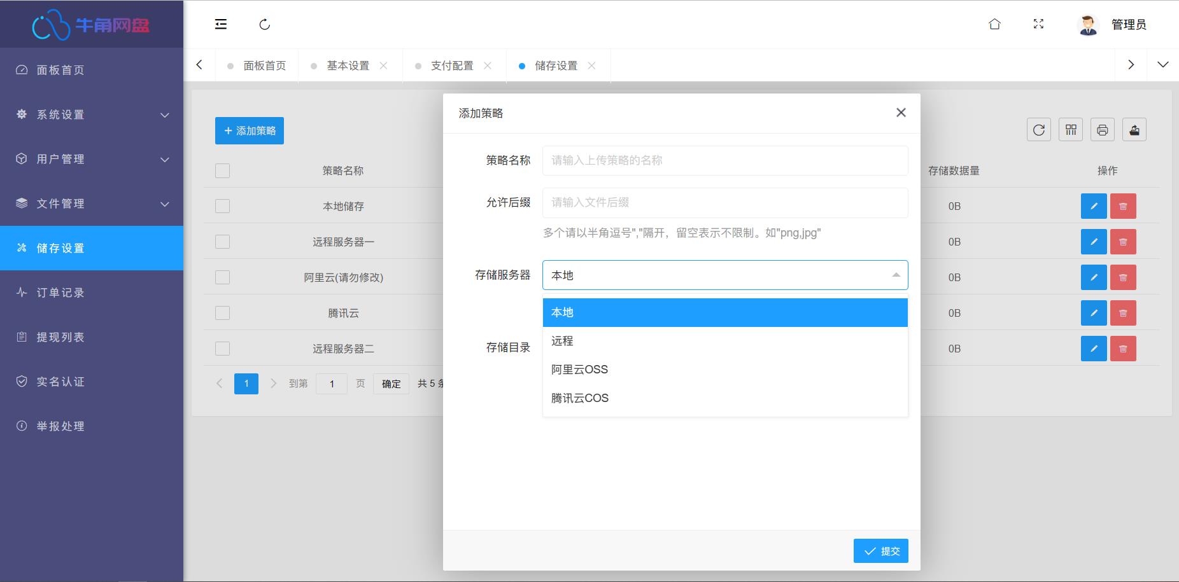Export the table data icon
The width and height of the screenshot is (1179, 582).
1134,130
